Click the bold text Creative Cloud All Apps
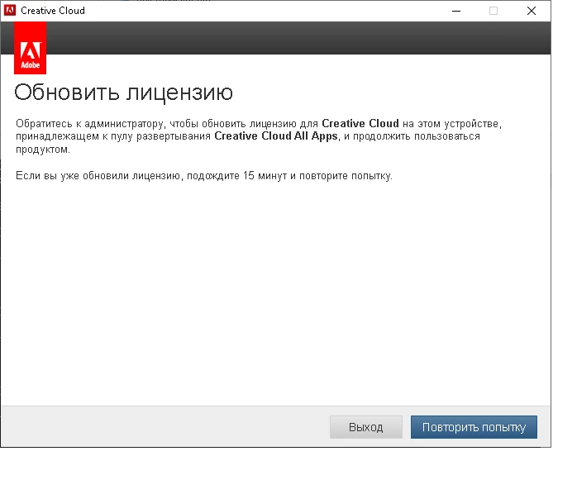The width and height of the screenshot is (577, 494). 276,136
